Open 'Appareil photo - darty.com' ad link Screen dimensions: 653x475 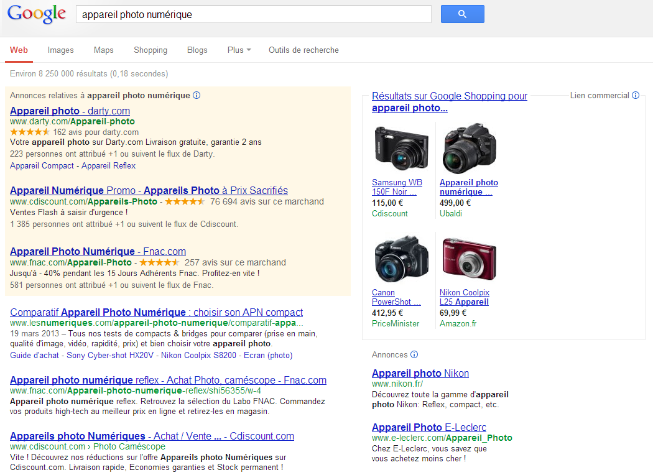tap(70, 111)
